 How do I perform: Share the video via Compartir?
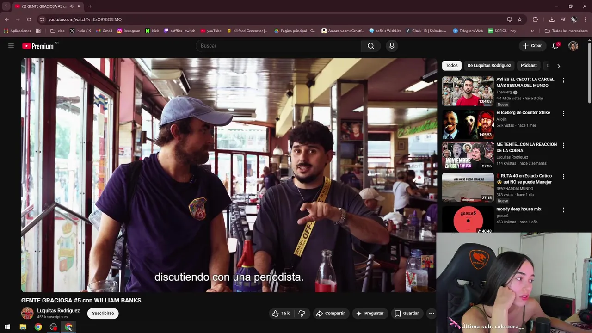[330, 314]
